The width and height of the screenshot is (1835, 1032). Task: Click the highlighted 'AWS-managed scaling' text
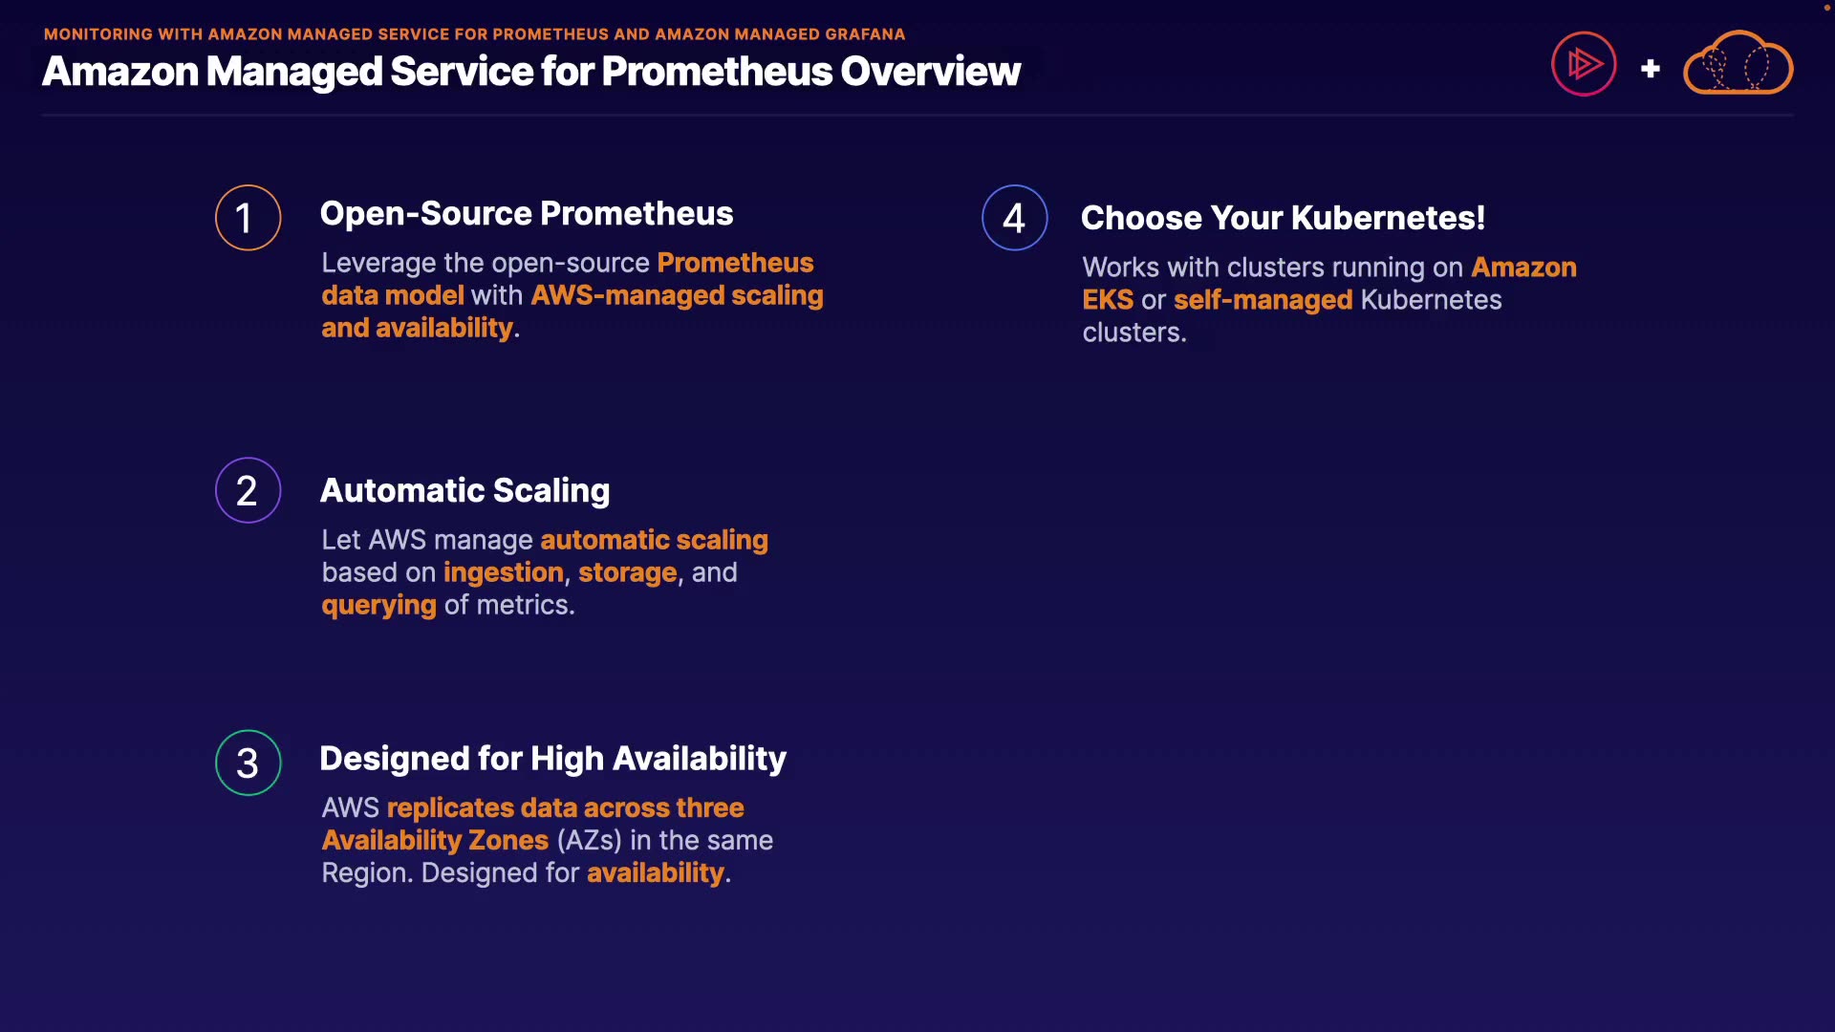pos(677,295)
